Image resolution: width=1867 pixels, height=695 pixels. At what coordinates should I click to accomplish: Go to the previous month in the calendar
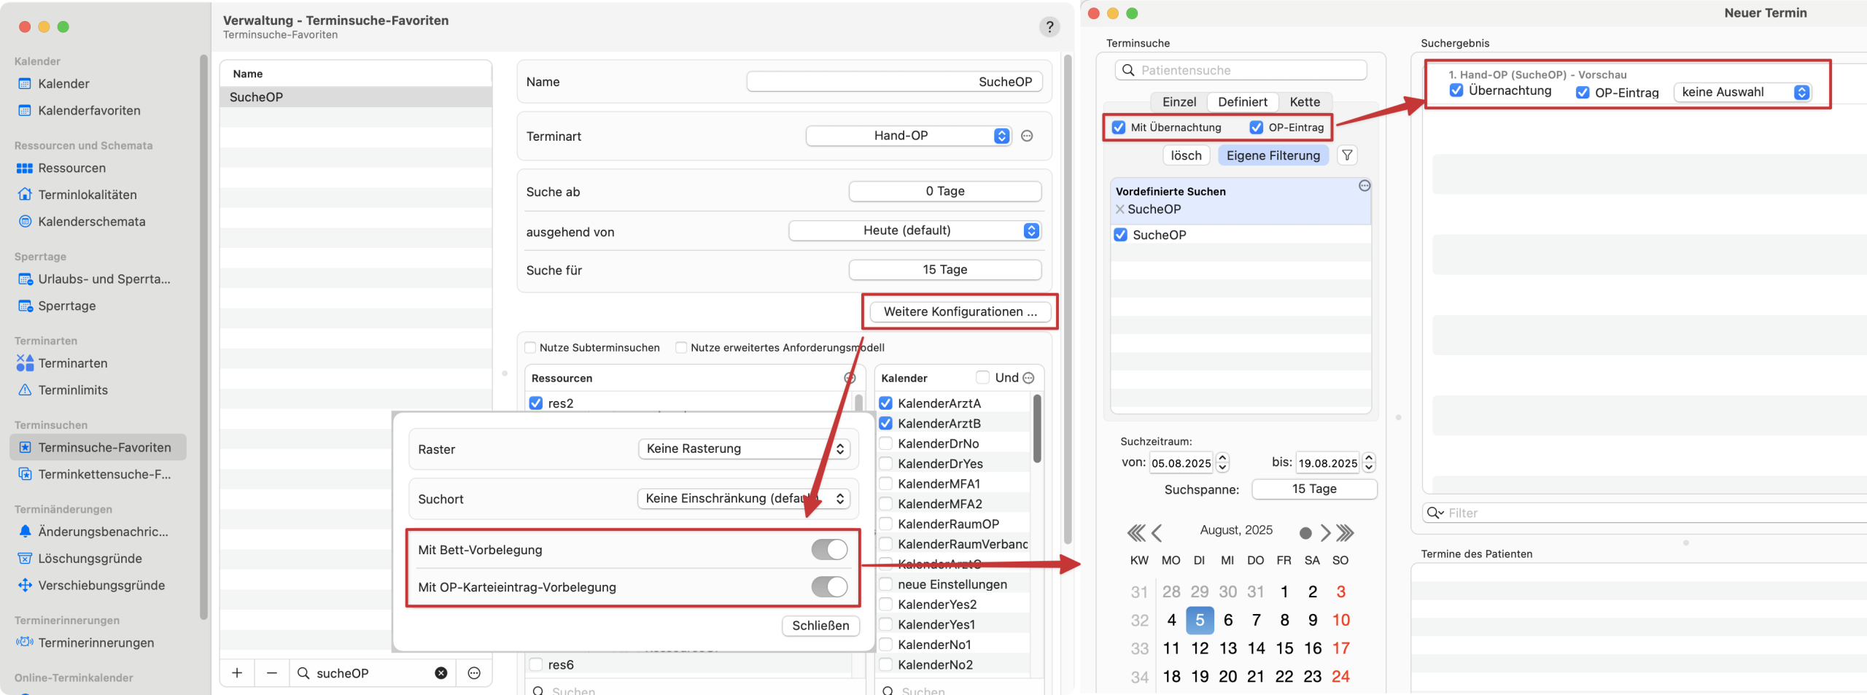(x=1157, y=533)
